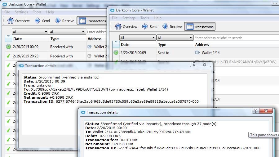Select 'Sent to' cell in front window
Screen dimensions: 279x157
coord(163,52)
